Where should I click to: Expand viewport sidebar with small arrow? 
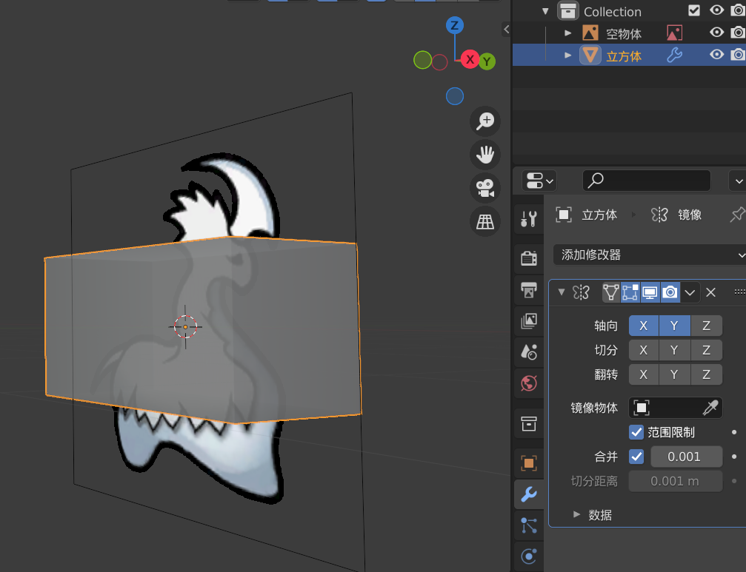coord(506,30)
